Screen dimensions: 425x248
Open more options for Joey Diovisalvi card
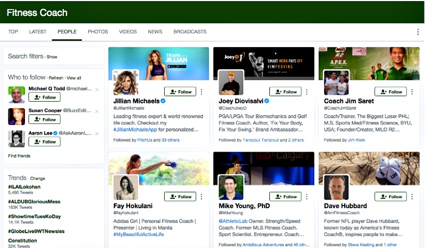coord(307,92)
